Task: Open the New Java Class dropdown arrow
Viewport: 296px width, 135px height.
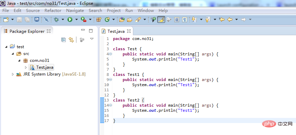Action: pyautogui.click(x=113, y=19)
